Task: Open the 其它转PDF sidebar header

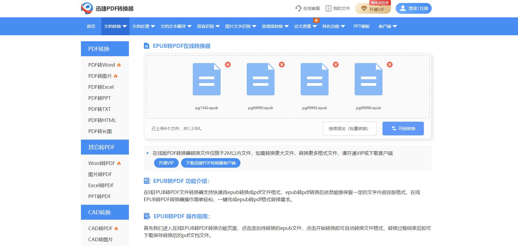Action: pos(105,147)
